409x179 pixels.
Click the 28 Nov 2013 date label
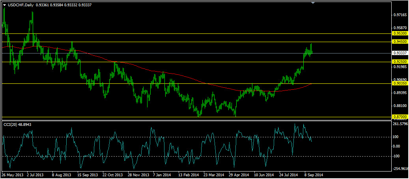click(x=138, y=175)
